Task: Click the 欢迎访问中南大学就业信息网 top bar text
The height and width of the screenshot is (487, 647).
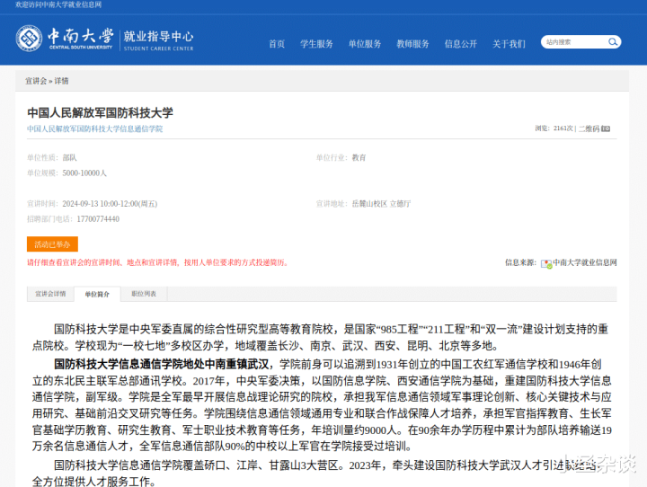Action: point(58,4)
